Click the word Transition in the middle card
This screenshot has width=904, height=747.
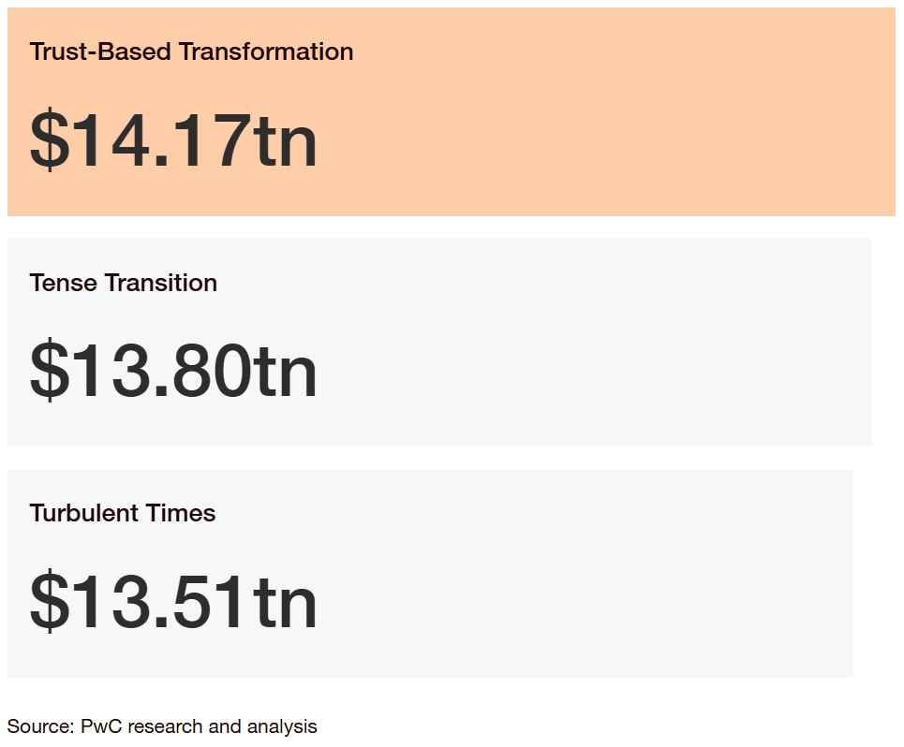(161, 283)
